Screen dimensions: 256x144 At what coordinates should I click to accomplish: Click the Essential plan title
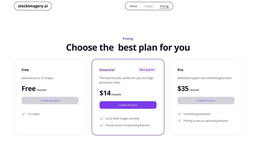coord(107,70)
